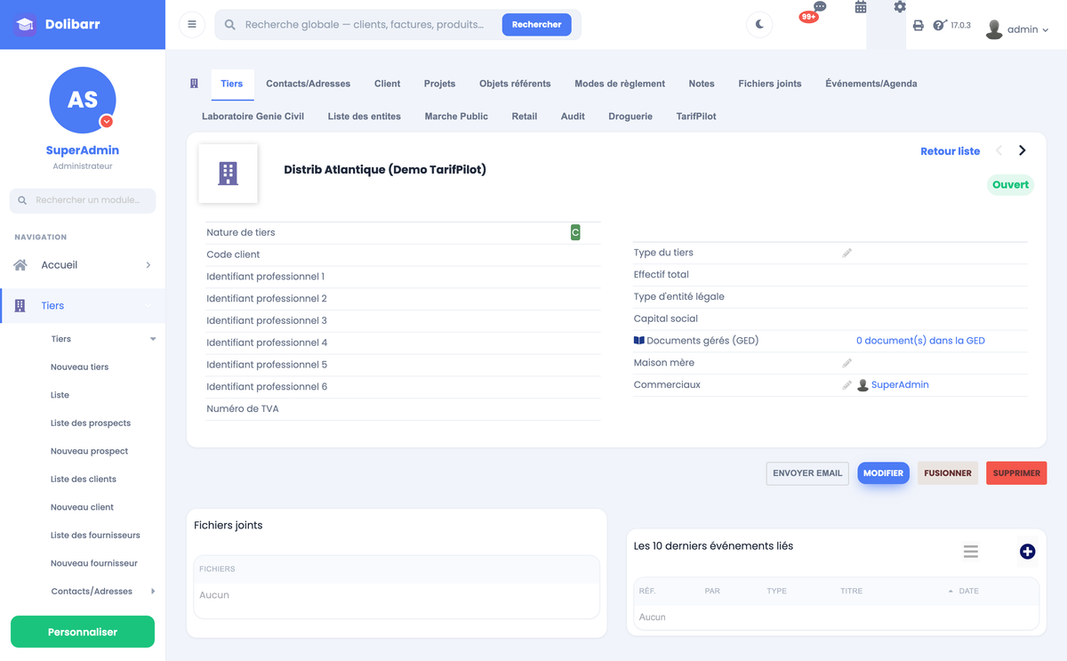Add event with plus circle icon

click(1027, 552)
